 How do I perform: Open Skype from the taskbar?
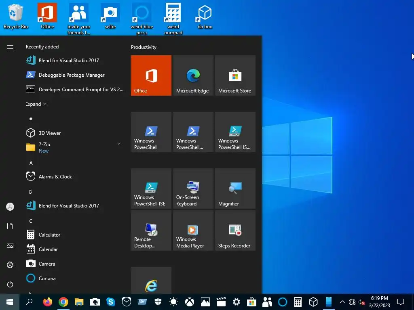(x=111, y=302)
